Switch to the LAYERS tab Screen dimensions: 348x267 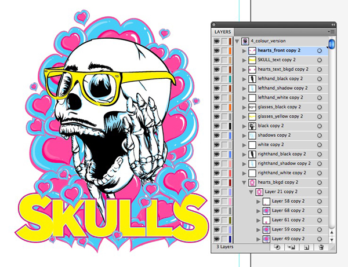223,32
